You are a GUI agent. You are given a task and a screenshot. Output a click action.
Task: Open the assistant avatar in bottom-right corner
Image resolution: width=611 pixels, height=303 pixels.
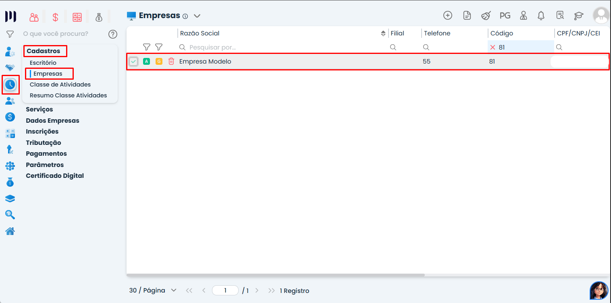599,291
